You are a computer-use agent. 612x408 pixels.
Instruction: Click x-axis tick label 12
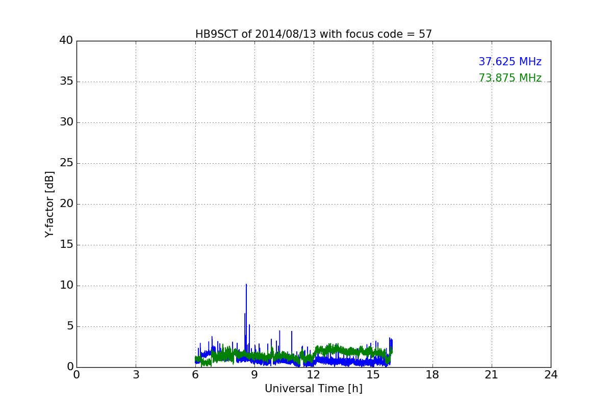314,375
